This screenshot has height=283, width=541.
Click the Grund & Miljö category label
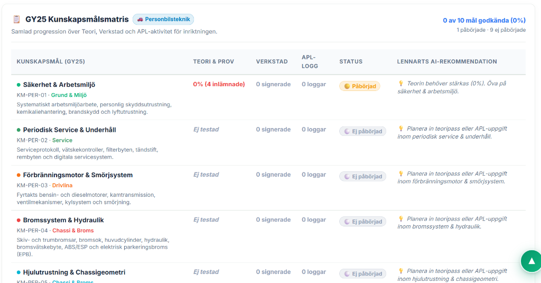tap(69, 95)
